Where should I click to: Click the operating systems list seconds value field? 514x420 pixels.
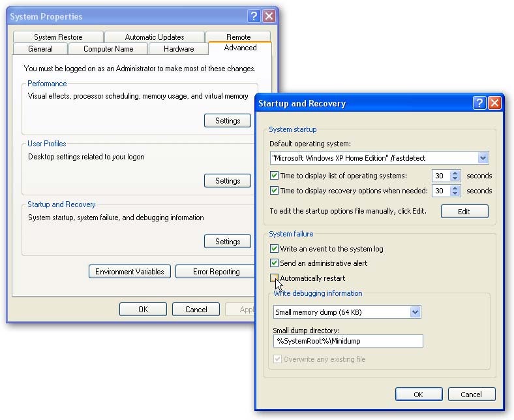coord(441,176)
